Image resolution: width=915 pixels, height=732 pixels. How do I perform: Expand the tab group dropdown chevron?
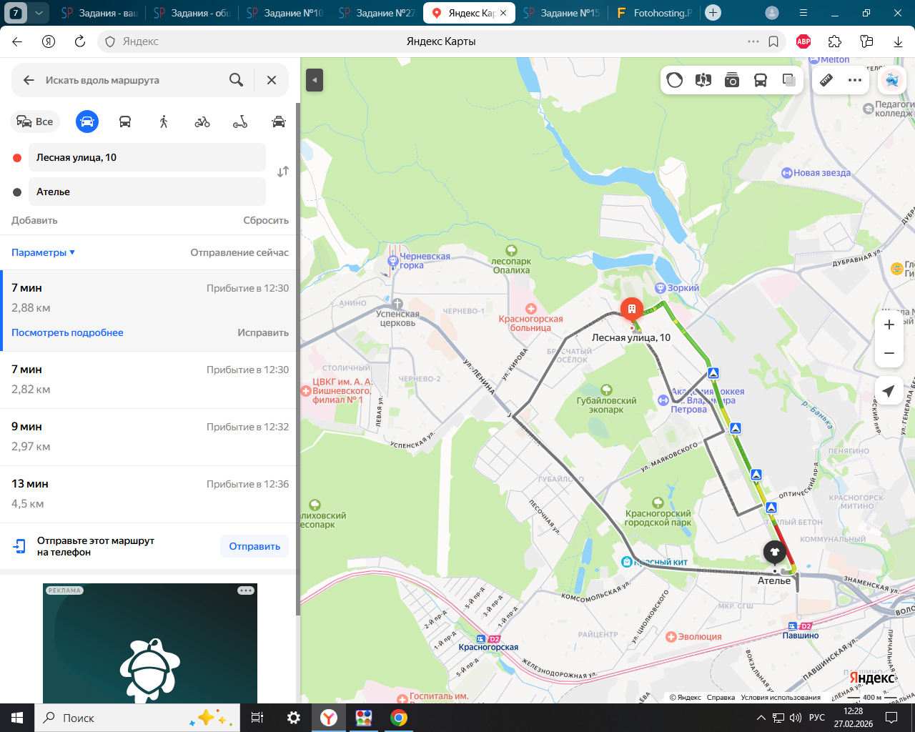click(x=39, y=13)
